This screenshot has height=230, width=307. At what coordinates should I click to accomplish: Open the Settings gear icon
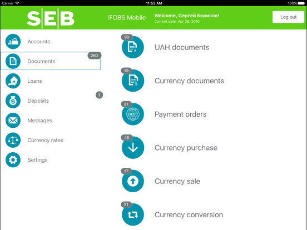13,160
